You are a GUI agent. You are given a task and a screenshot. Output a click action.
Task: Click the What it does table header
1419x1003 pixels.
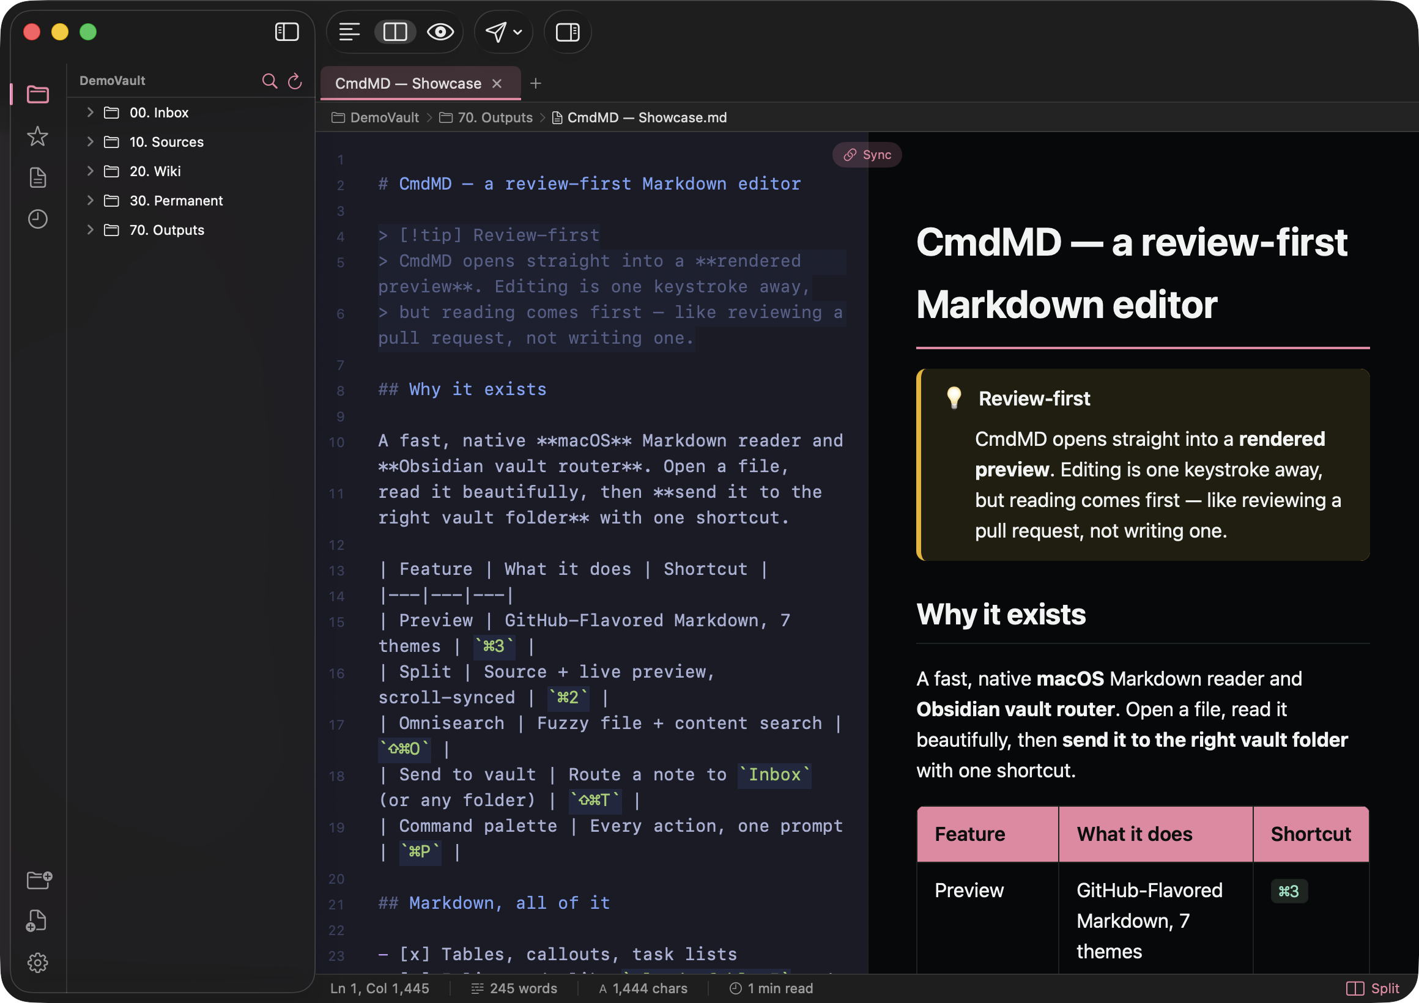1156,834
